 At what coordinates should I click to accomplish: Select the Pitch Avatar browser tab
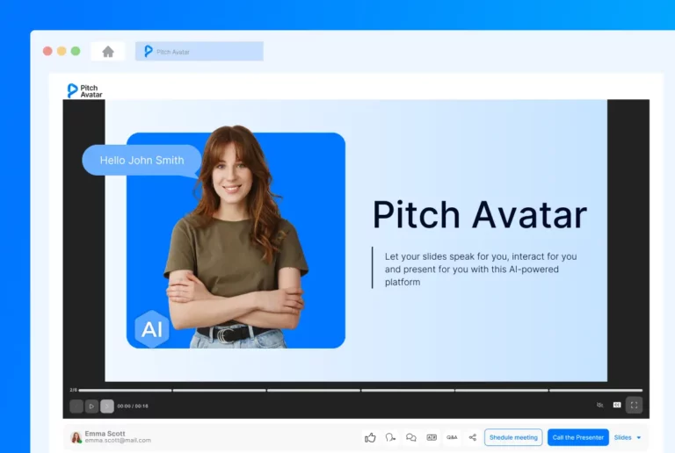tap(200, 52)
